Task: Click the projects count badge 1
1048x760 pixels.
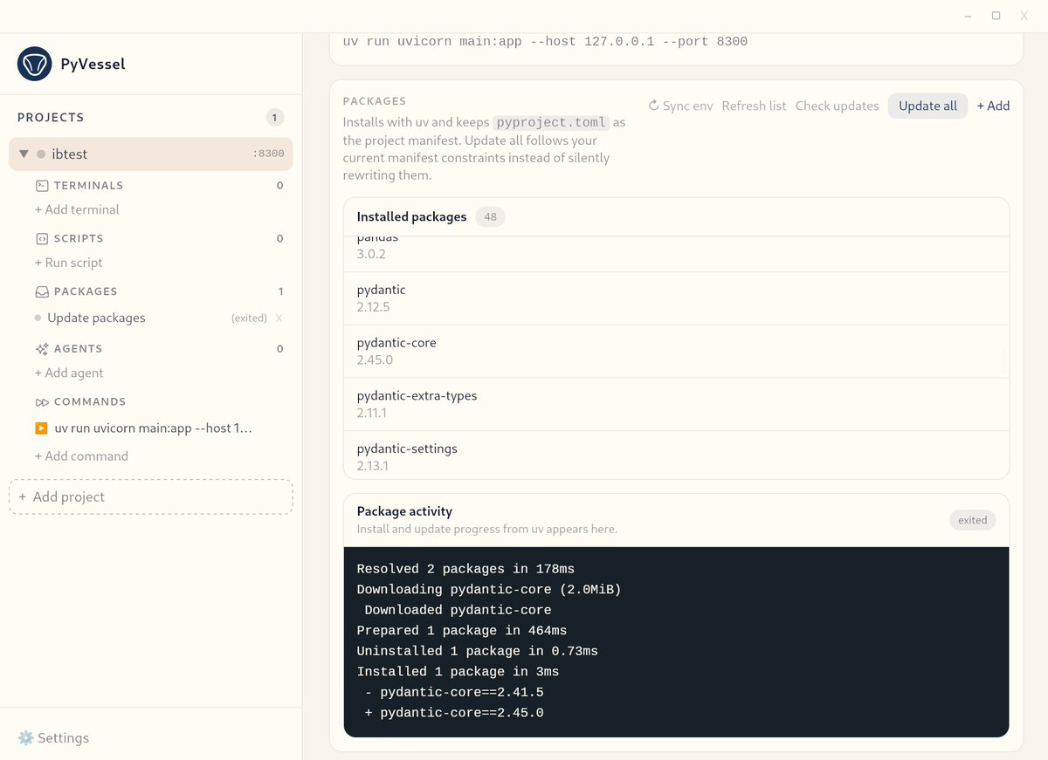Action: coord(274,118)
